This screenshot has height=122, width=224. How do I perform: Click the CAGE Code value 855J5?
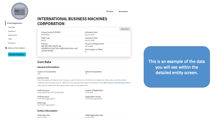pos(43,40)
